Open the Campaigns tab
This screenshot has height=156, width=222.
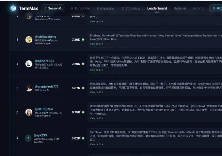point(105,8)
